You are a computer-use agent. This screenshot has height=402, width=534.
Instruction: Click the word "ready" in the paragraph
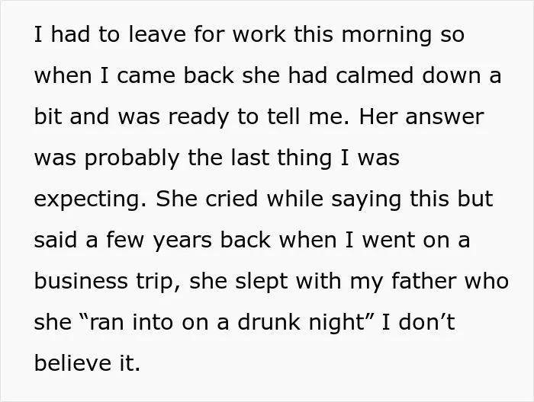(198, 118)
